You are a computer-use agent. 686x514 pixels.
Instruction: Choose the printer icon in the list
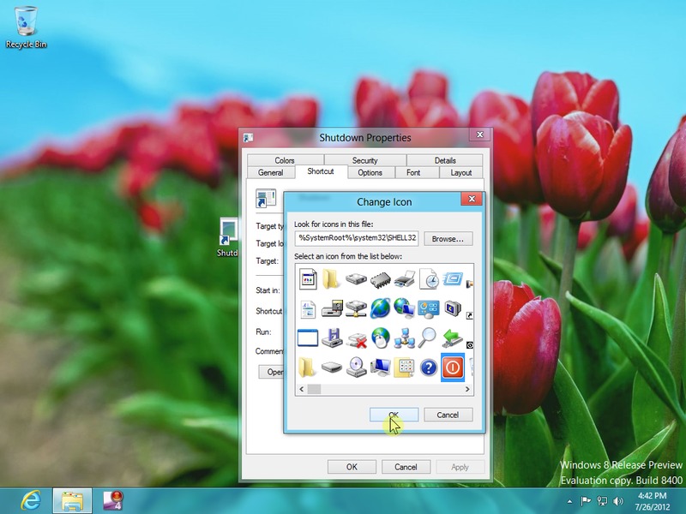(x=405, y=278)
